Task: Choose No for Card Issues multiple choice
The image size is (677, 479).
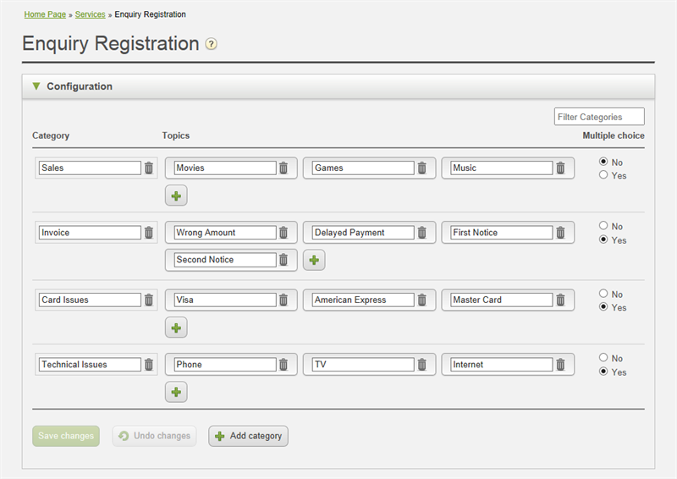Action: tap(603, 294)
